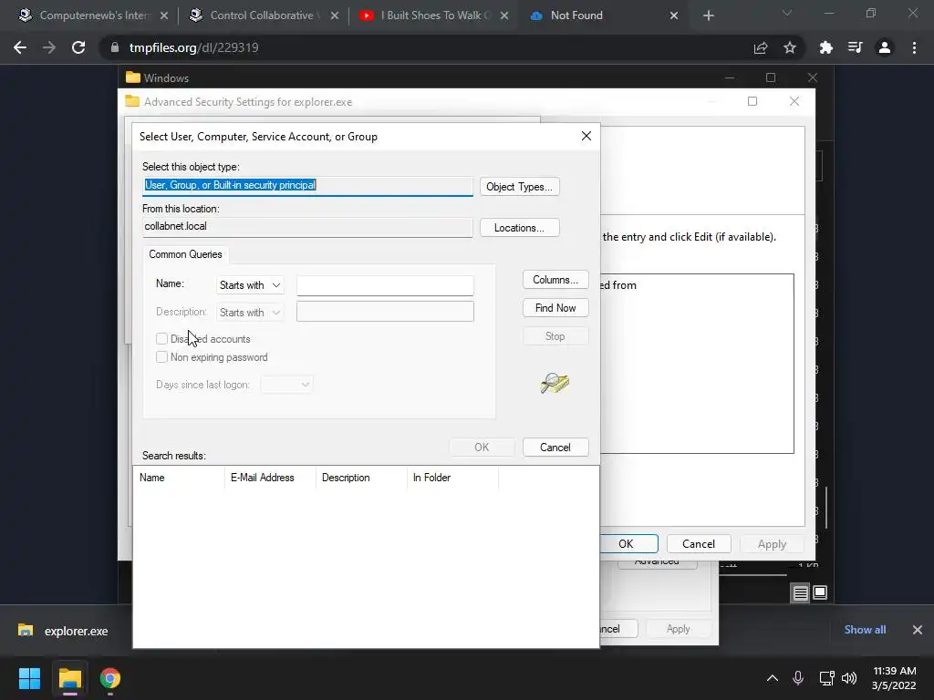Open explorer.exe download item
This screenshot has width=934, height=700.
pyautogui.click(x=63, y=631)
